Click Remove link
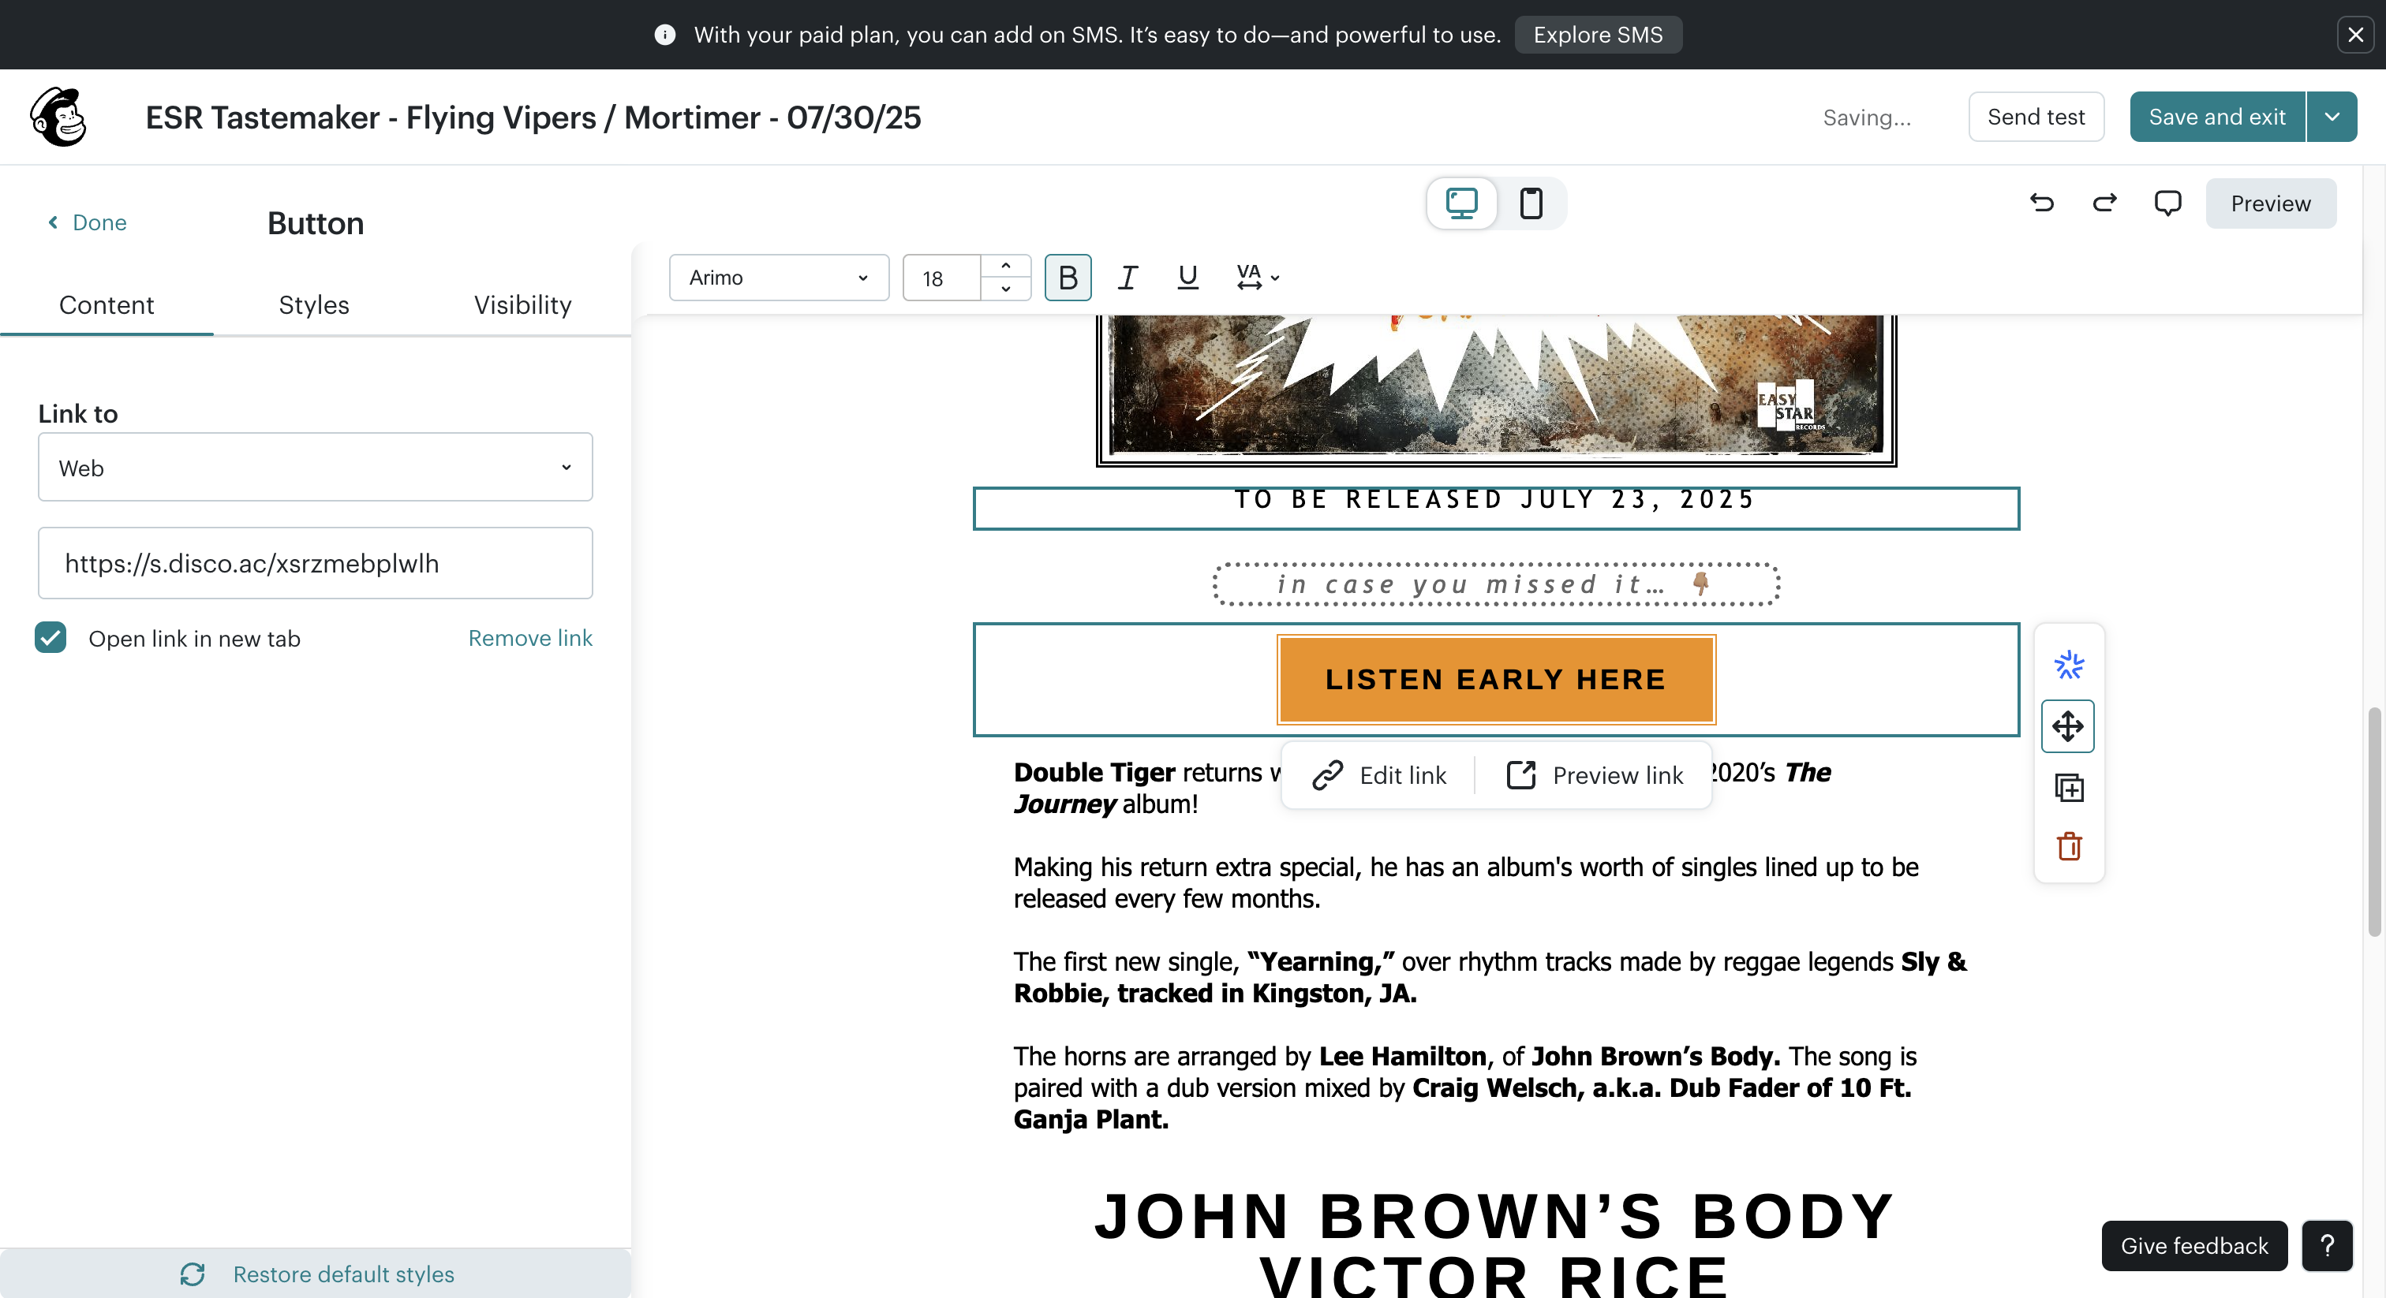 coord(529,638)
